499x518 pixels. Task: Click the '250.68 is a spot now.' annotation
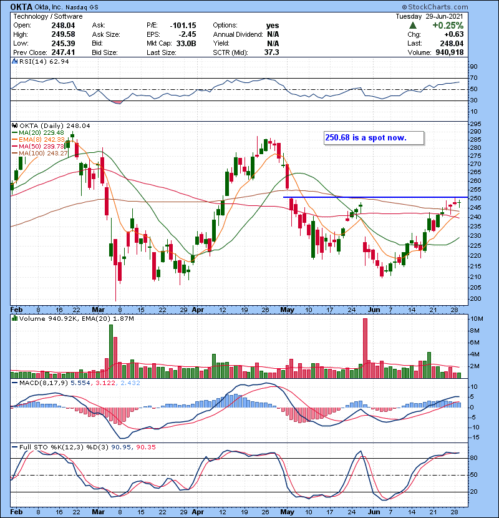(x=374, y=138)
